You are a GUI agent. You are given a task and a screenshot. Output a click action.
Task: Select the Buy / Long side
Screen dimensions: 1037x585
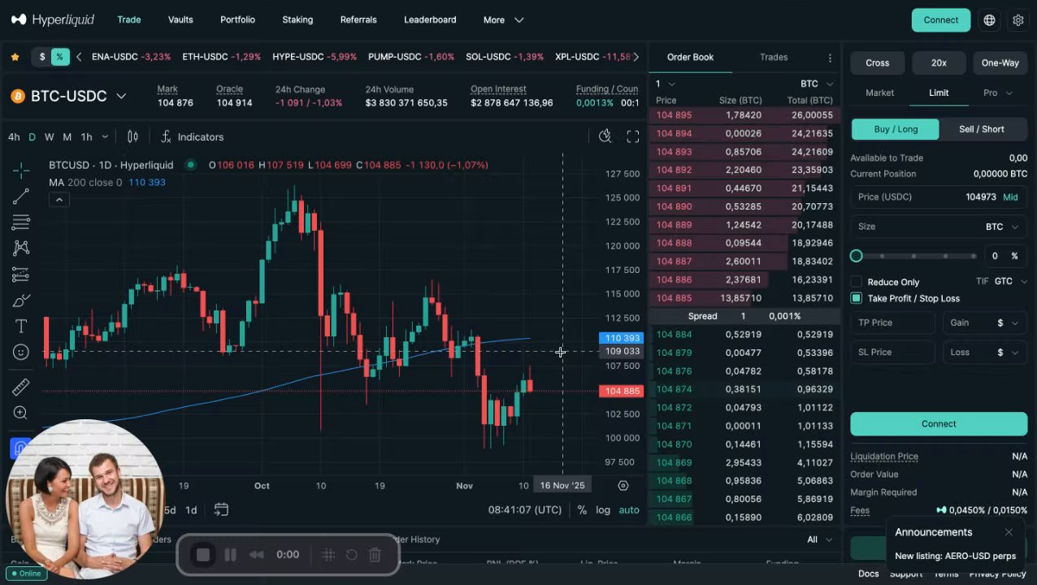click(896, 129)
